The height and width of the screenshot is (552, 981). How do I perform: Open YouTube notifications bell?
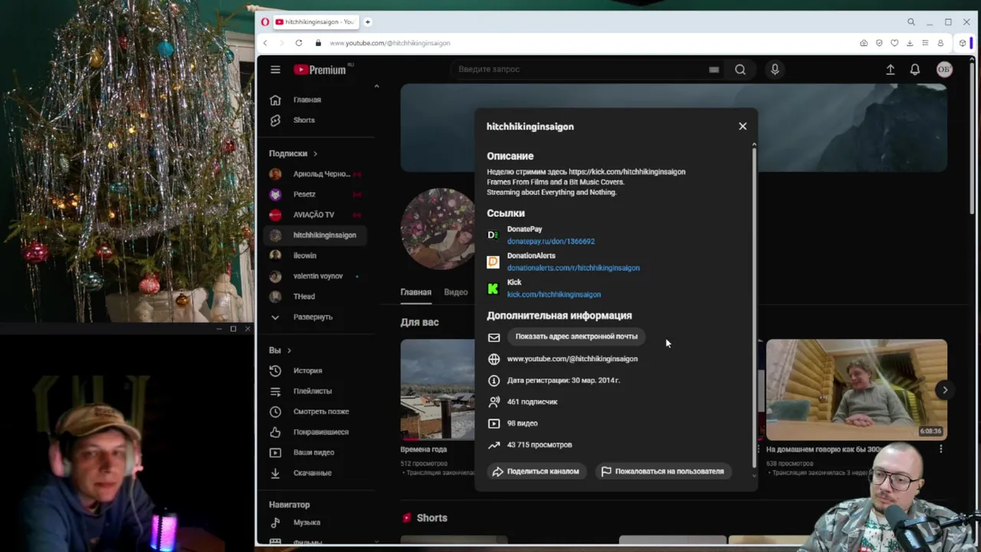pyautogui.click(x=915, y=69)
